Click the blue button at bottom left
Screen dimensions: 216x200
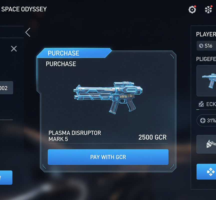point(6,177)
